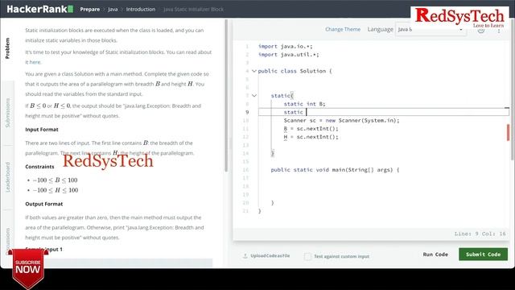Switch to the Leaderboard side tab
The image size is (515, 290).
click(x=7, y=177)
